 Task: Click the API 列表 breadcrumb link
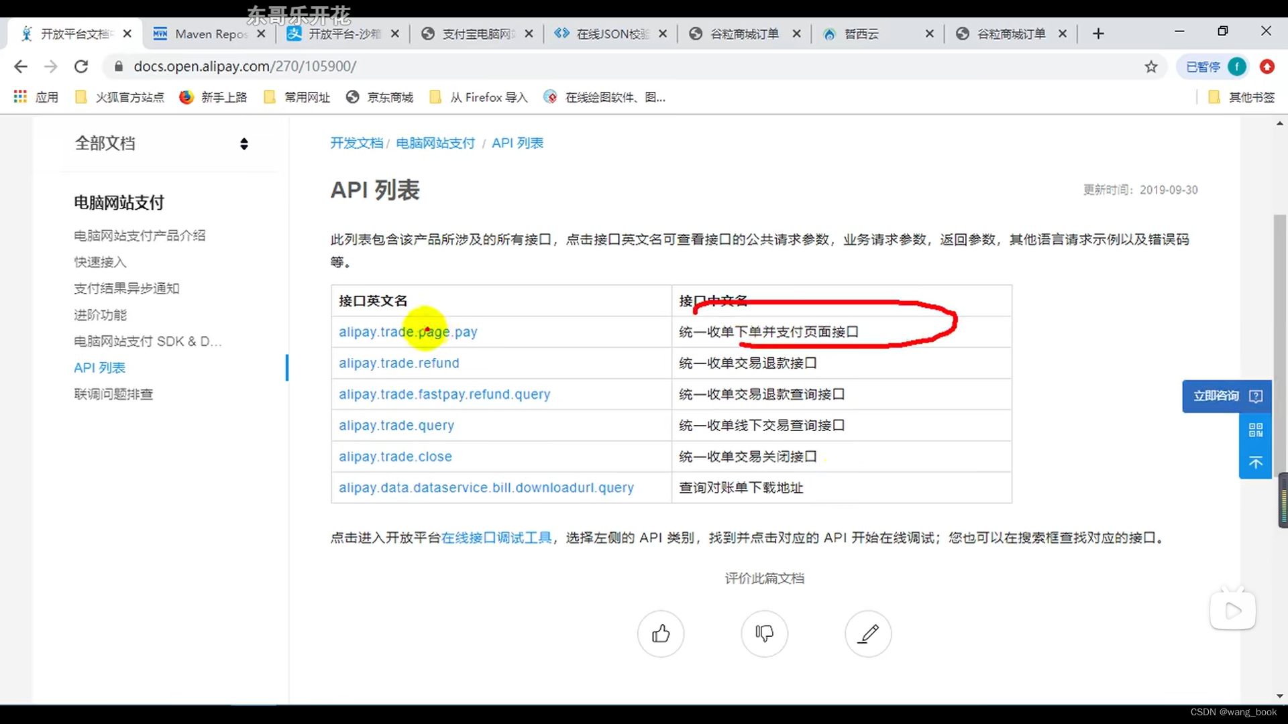click(517, 143)
